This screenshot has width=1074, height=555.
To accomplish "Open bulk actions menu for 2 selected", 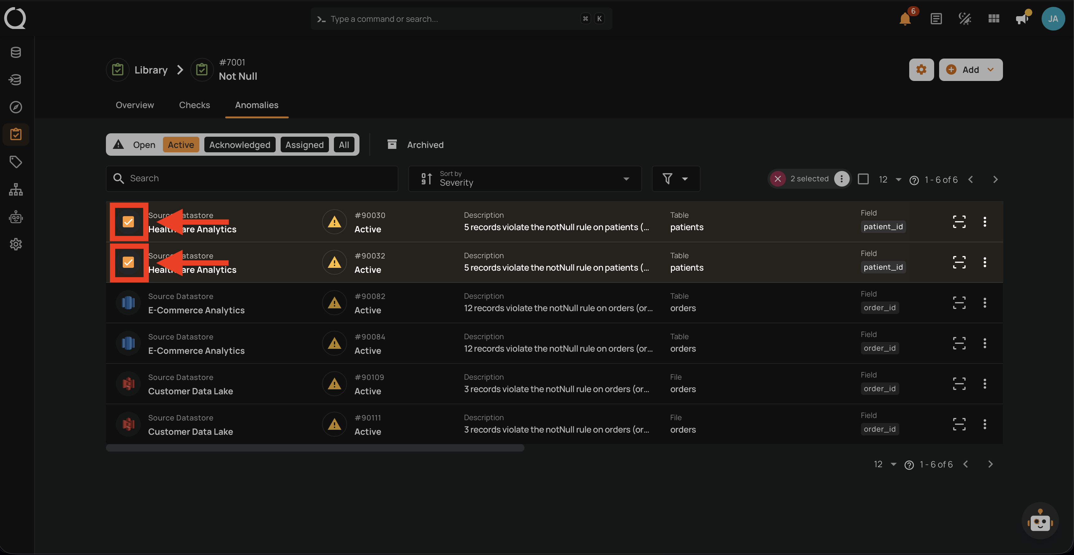I will tap(841, 179).
